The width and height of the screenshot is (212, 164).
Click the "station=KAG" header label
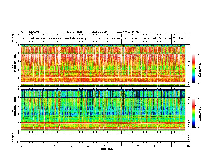pyautogui.click(x=100, y=32)
